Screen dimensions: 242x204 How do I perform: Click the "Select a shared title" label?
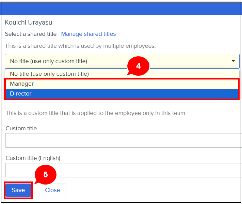click(31, 34)
